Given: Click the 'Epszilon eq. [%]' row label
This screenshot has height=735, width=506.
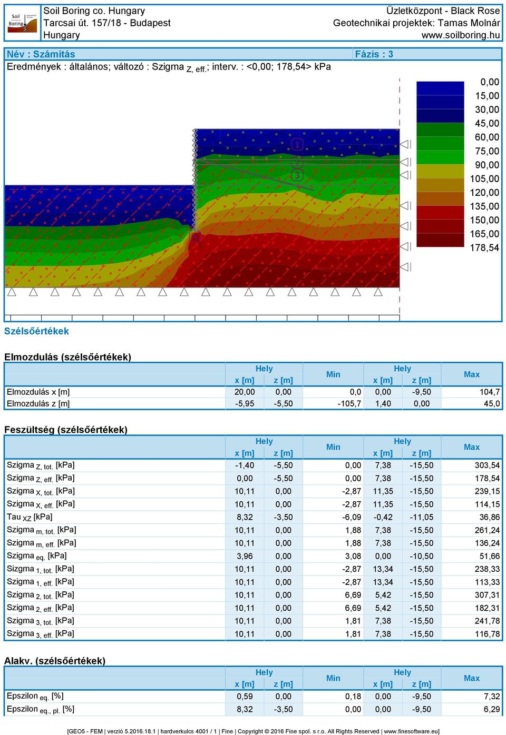Looking at the screenshot, I should point(35,696).
